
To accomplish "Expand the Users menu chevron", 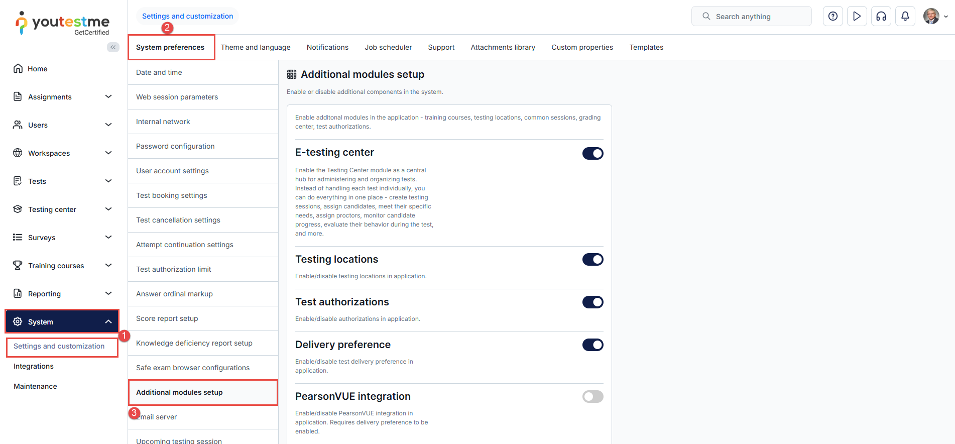I will [x=108, y=125].
